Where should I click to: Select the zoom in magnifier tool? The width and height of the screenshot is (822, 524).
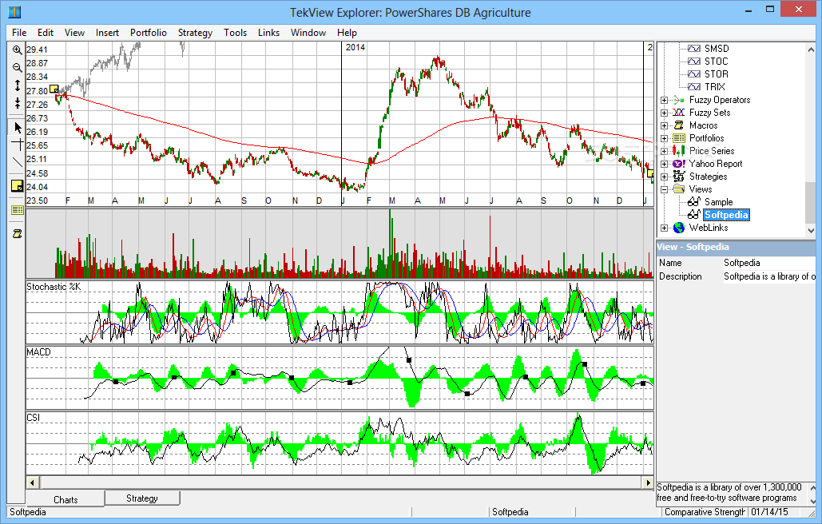click(18, 50)
